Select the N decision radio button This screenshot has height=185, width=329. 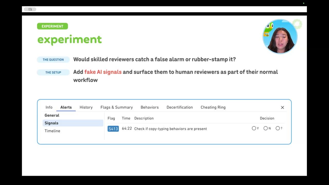coord(266,128)
